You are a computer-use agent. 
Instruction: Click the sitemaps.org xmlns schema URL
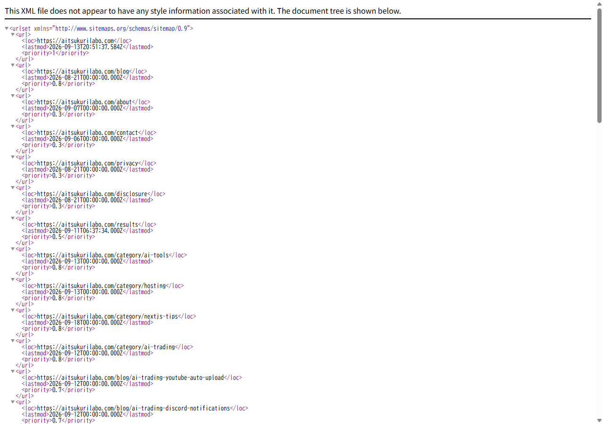[x=122, y=29]
